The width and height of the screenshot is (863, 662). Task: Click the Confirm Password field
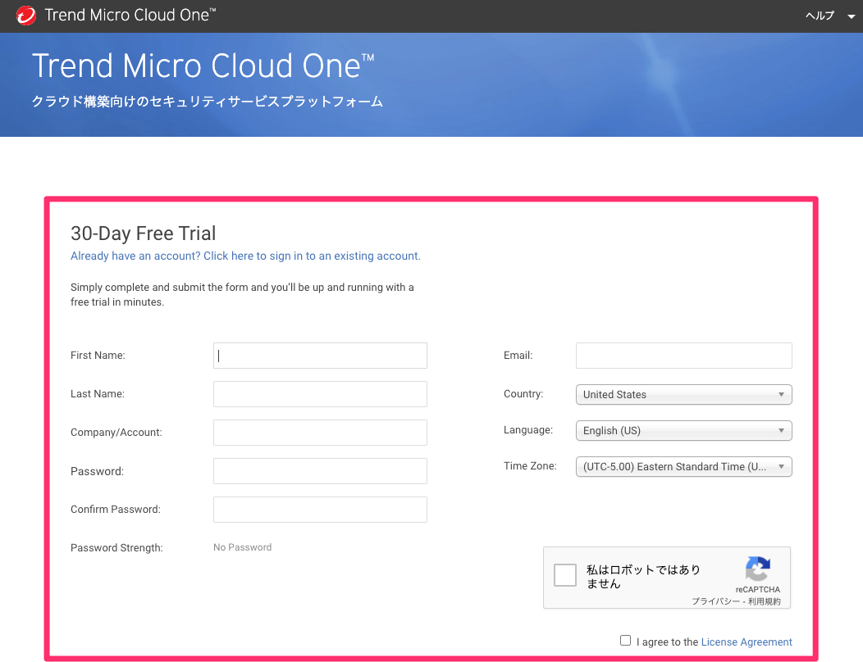pos(320,509)
